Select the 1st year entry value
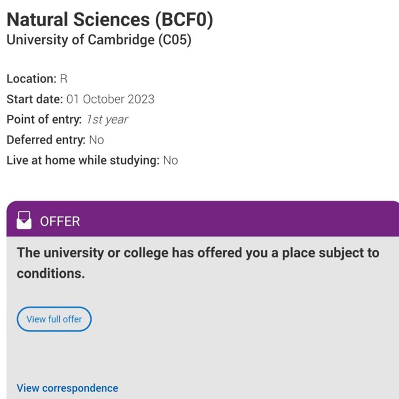 click(x=107, y=120)
